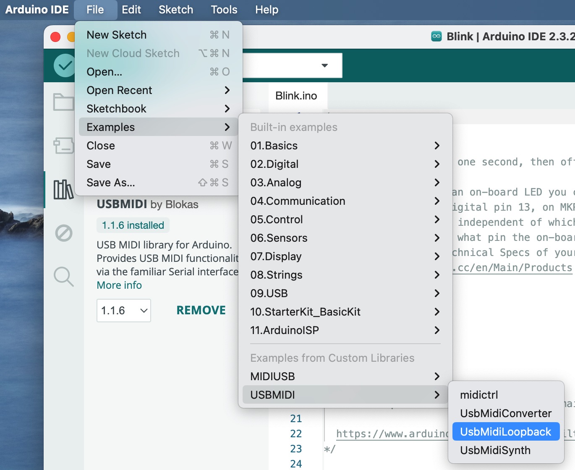The height and width of the screenshot is (470, 575).
Task: Click the Verify checkmark button
Action: 65,65
